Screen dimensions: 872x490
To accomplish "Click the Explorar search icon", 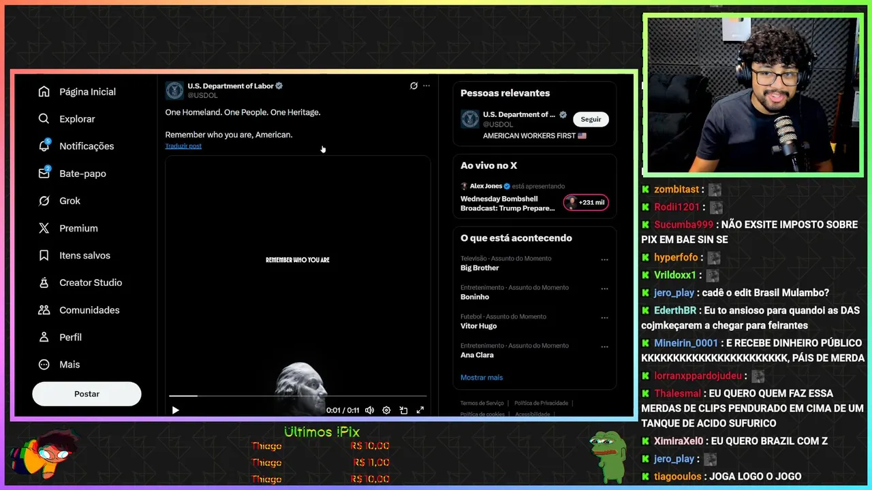I will tap(44, 118).
